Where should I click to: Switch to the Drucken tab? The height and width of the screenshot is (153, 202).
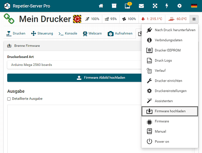coord(16,34)
